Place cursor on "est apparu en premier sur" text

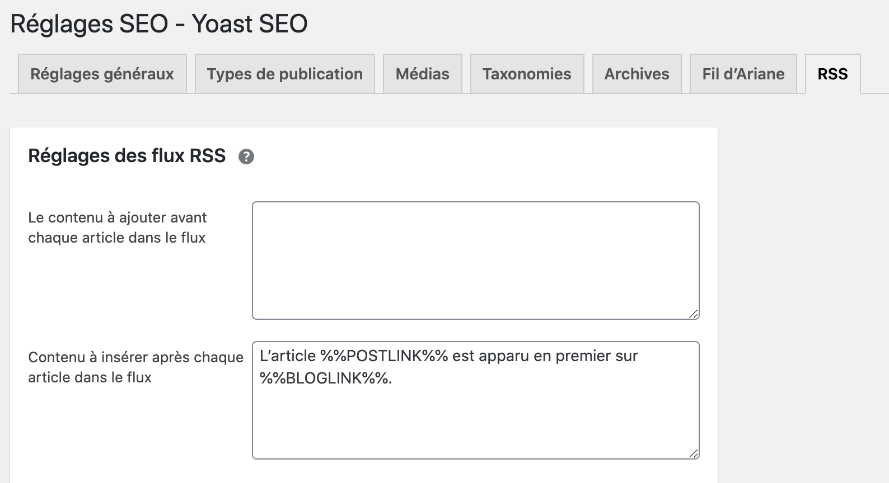[x=545, y=356]
